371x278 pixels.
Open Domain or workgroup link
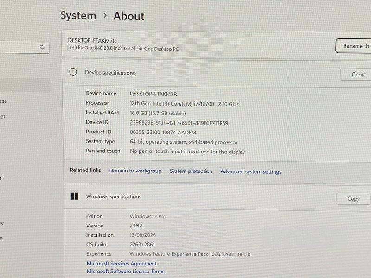click(135, 171)
